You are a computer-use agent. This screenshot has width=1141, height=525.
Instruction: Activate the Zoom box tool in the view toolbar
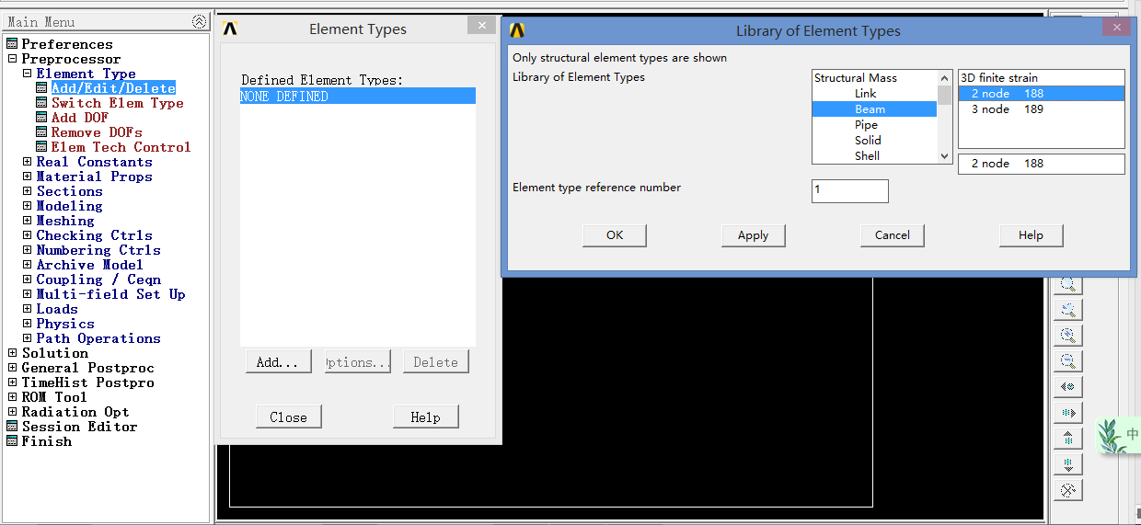pyautogui.click(x=1068, y=284)
